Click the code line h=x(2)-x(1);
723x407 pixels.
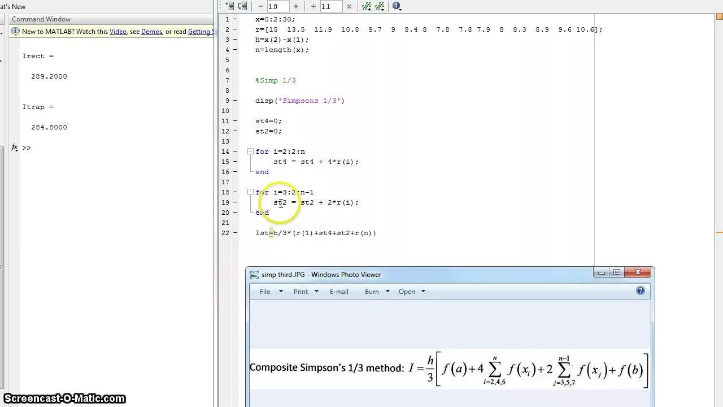tap(282, 40)
